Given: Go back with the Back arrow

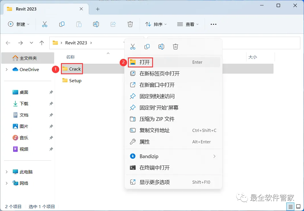Looking at the screenshot, I should click(x=8, y=43).
